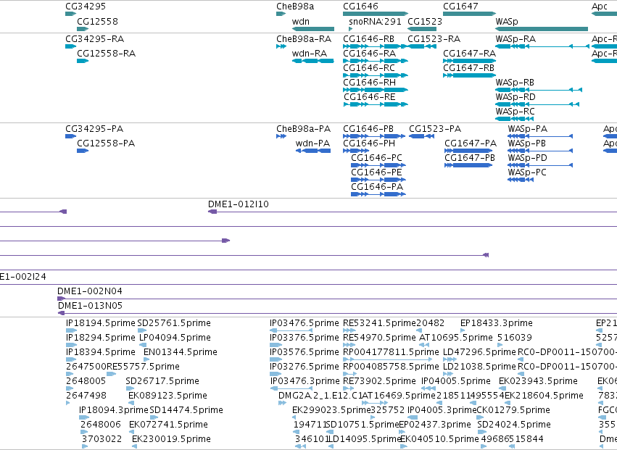The image size is (617, 450).
Task: Click the CheB98a-PA protein feature
Action: [x=281, y=136]
